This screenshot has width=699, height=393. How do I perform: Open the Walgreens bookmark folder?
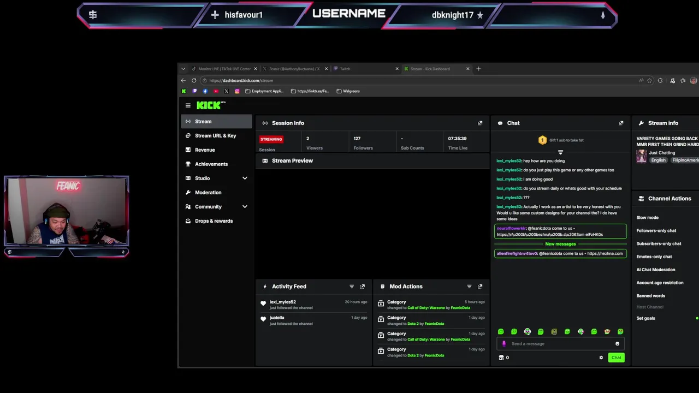(x=348, y=91)
